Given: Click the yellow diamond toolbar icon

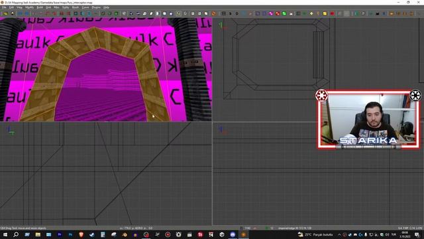Looking at the screenshot, I should click(311, 13).
